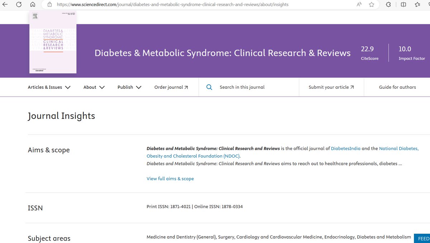430x243 pixels.
Task: Open the browser home page icon
Action: click(33, 5)
